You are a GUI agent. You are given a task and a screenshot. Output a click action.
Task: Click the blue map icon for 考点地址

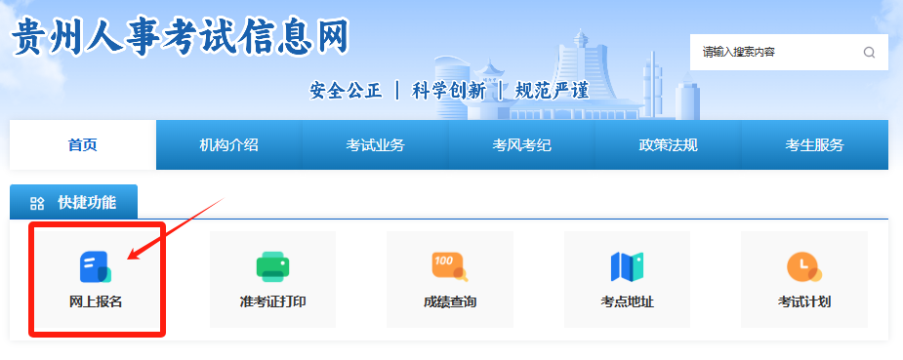click(627, 267)
